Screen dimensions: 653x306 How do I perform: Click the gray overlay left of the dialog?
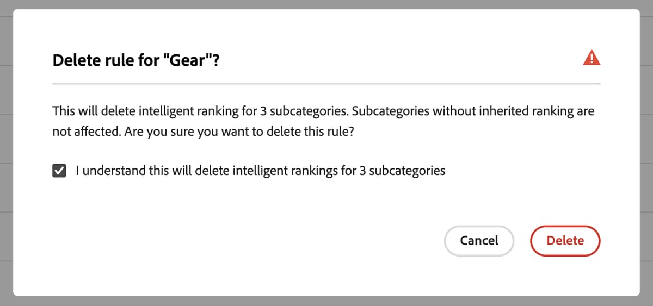tap(6, 152)
